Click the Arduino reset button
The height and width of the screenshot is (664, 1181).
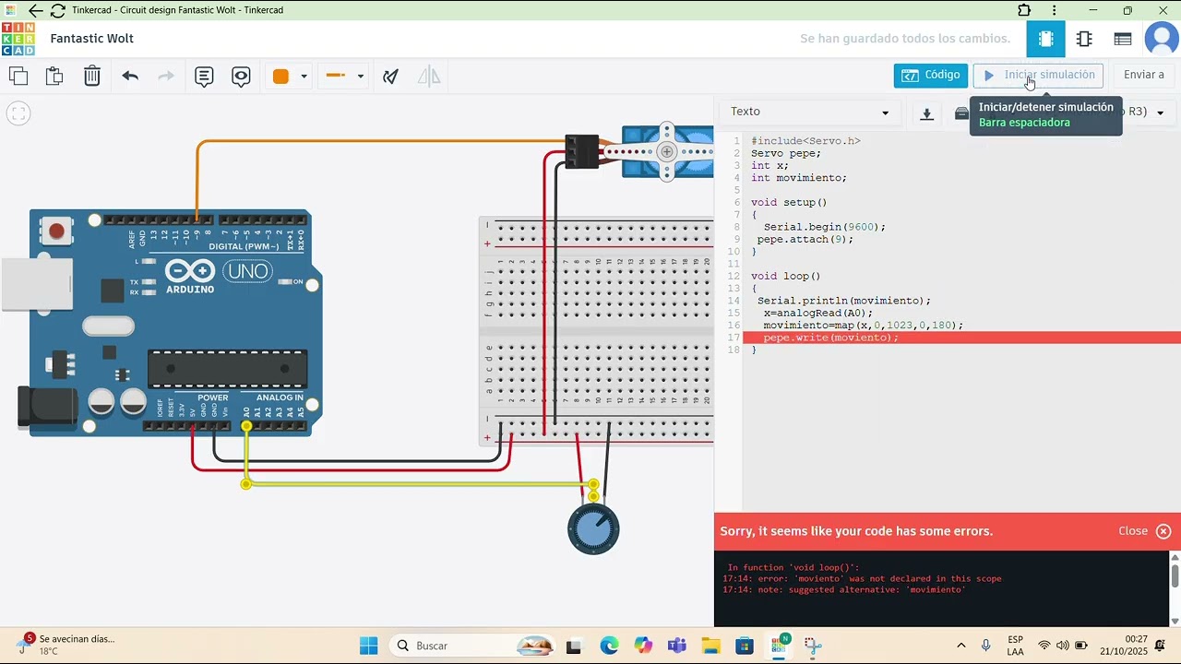click(57, 231)
